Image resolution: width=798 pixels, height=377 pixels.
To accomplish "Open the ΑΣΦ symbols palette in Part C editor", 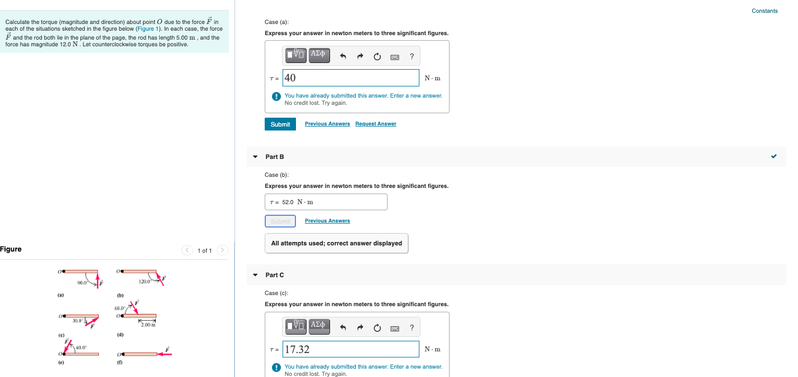I will 318,327.
